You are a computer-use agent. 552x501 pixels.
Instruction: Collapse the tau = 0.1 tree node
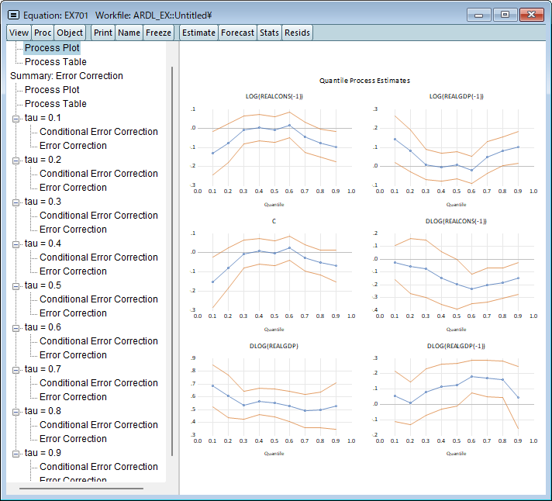click(x=16, y=118)
